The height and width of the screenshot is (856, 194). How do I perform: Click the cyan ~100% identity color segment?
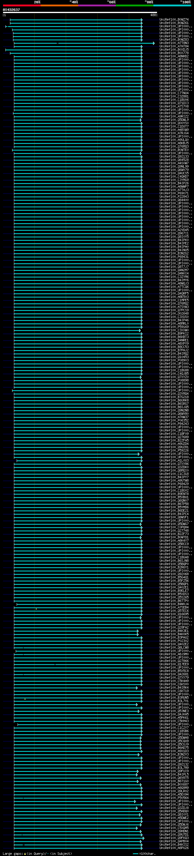[x=172, y=5]
